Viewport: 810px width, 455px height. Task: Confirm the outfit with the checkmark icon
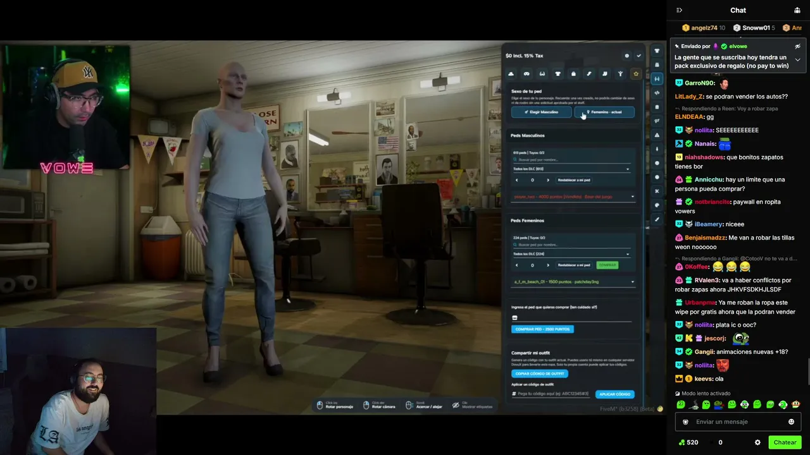pos(639,56)
